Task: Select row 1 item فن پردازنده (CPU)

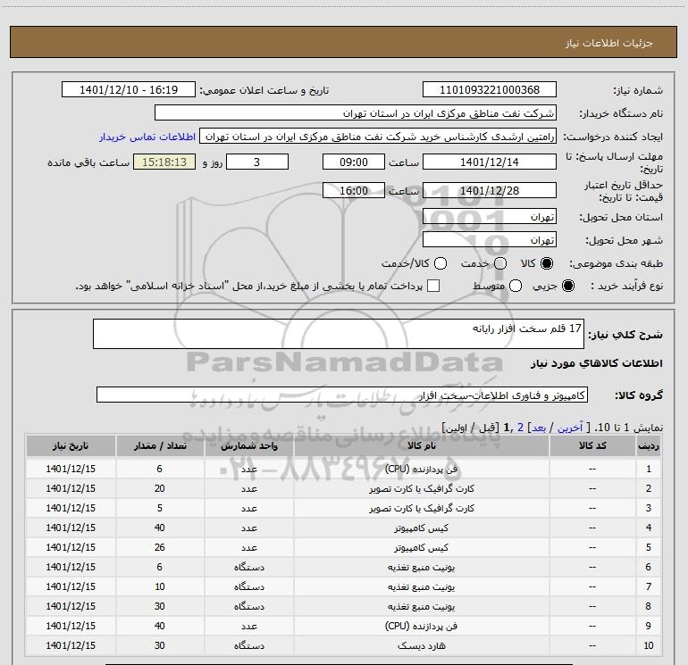Action: coord(421,469)
